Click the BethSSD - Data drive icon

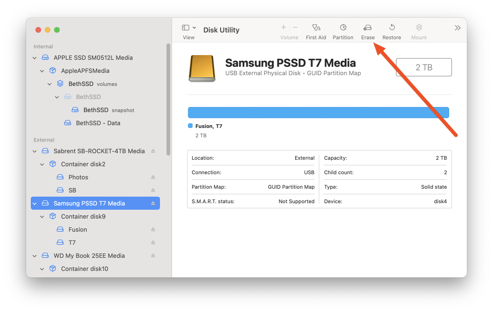pyautogui.click(x=68, y=123)
